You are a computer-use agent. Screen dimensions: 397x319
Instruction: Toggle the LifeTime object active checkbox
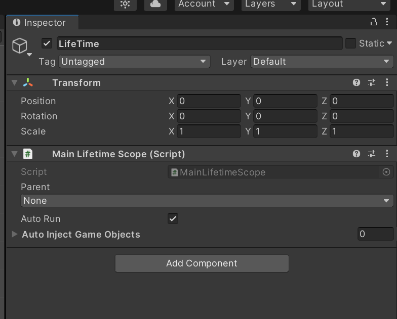(x=47, y=43)
